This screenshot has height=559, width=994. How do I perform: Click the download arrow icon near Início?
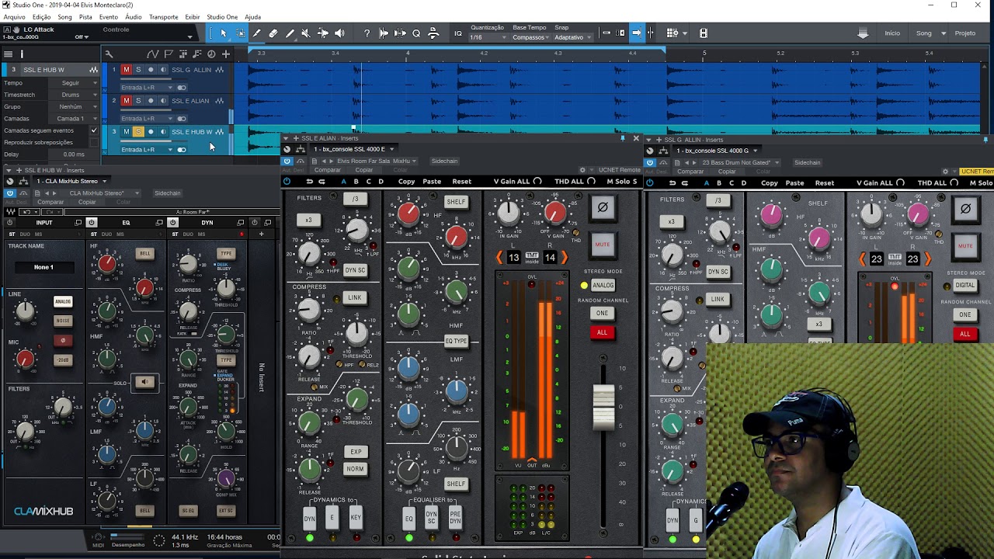point(863,33)
